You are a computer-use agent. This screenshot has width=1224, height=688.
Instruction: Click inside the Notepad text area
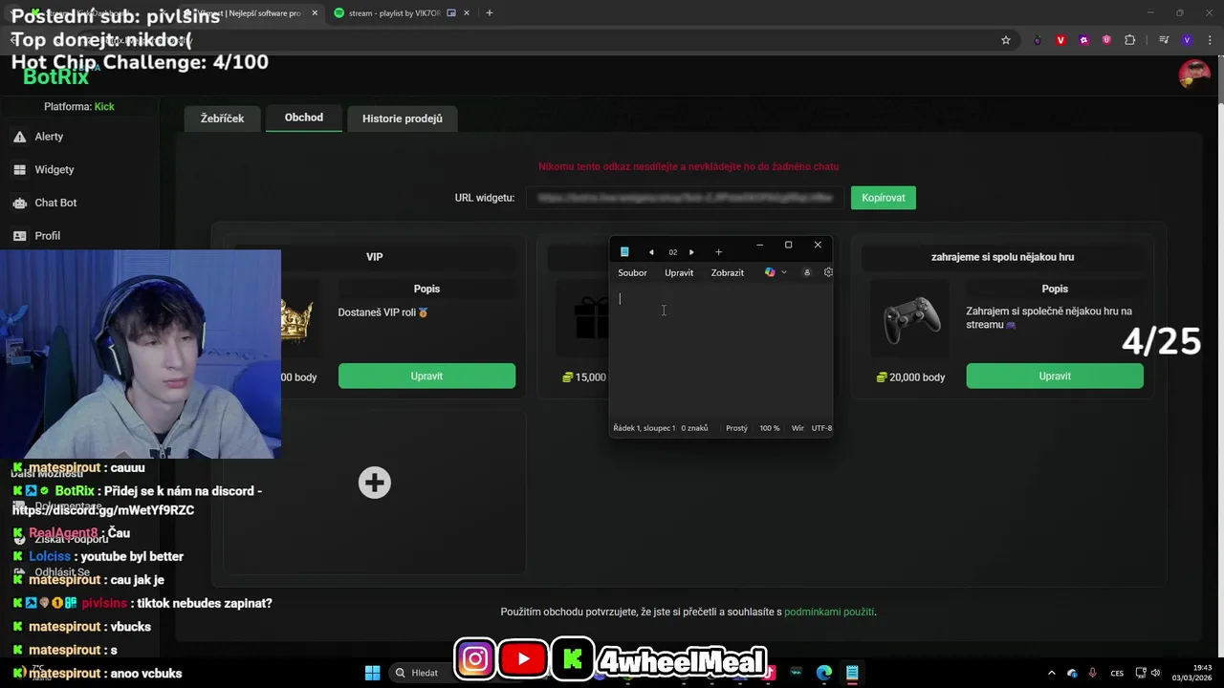[x=722, y=352]
